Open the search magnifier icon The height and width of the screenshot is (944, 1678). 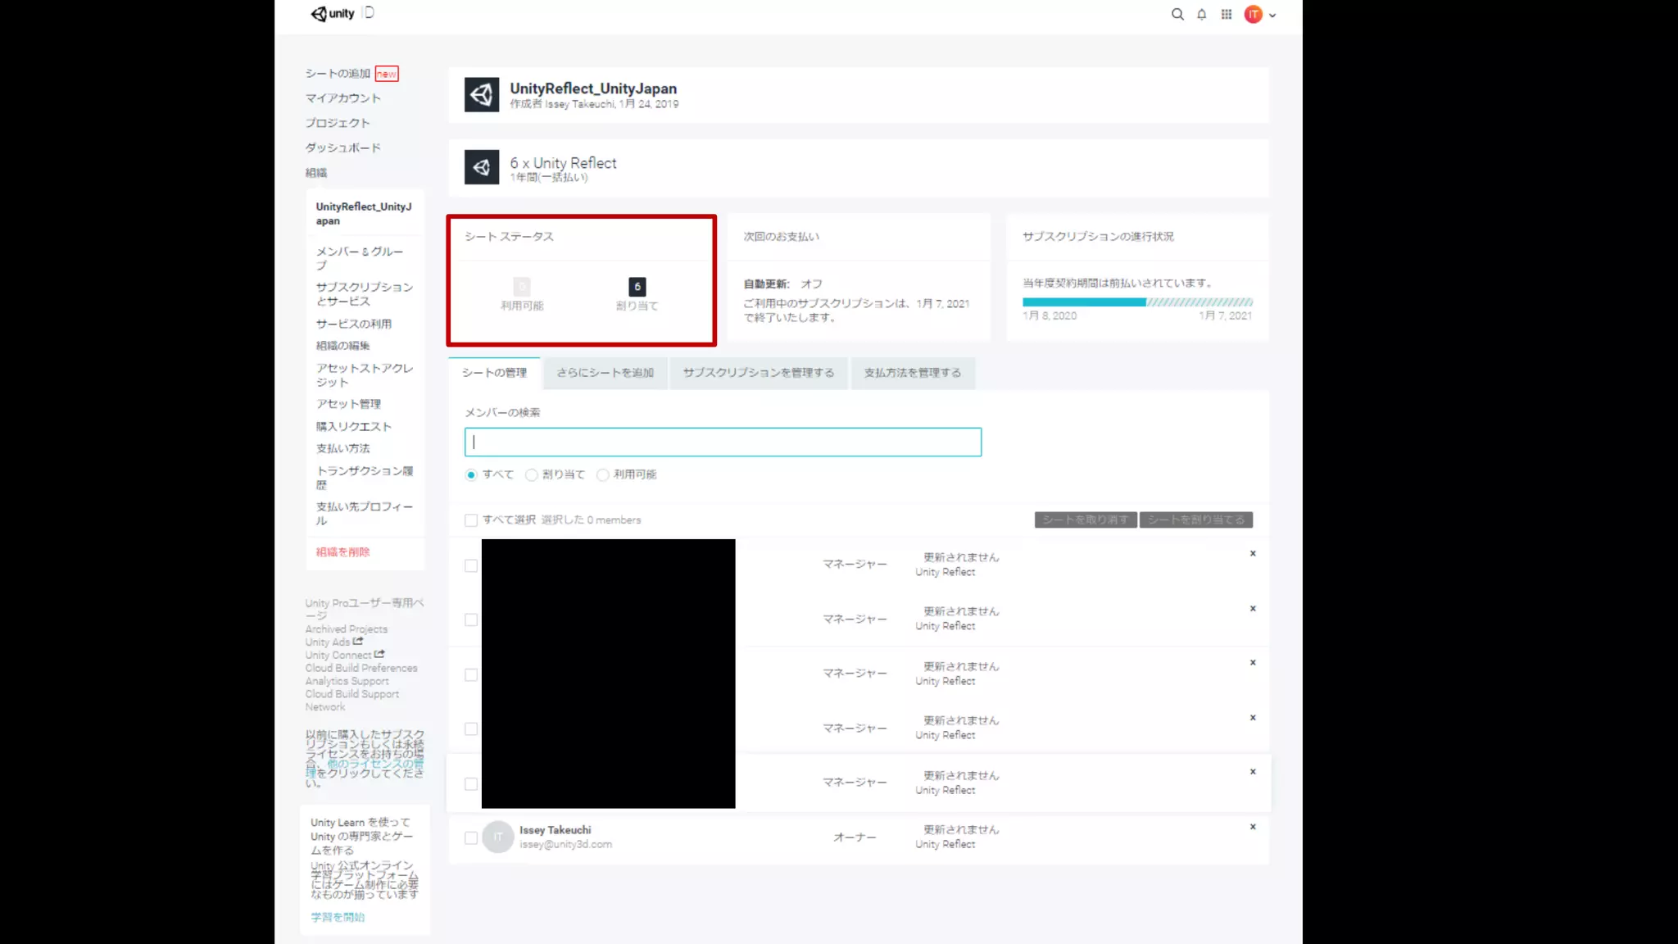[x=1177, y=14]
